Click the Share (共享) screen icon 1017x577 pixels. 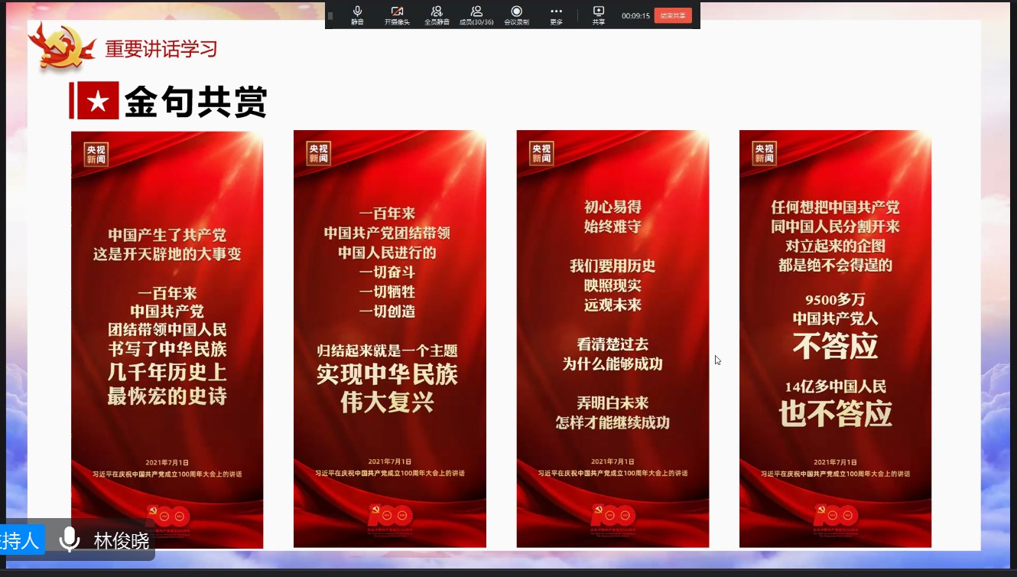598,14
